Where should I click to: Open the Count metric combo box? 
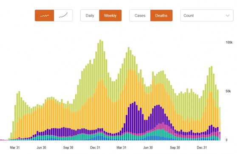(206, 16)
